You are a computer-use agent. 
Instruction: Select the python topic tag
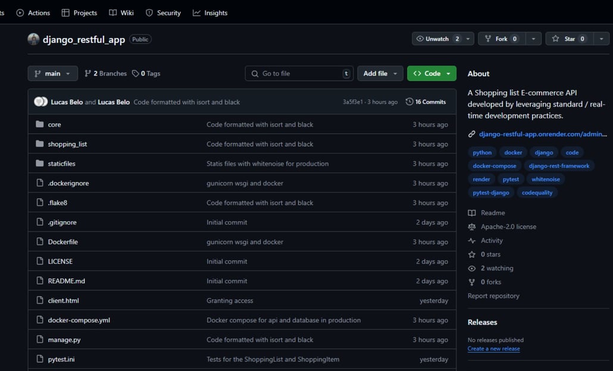tap(482, 152)
